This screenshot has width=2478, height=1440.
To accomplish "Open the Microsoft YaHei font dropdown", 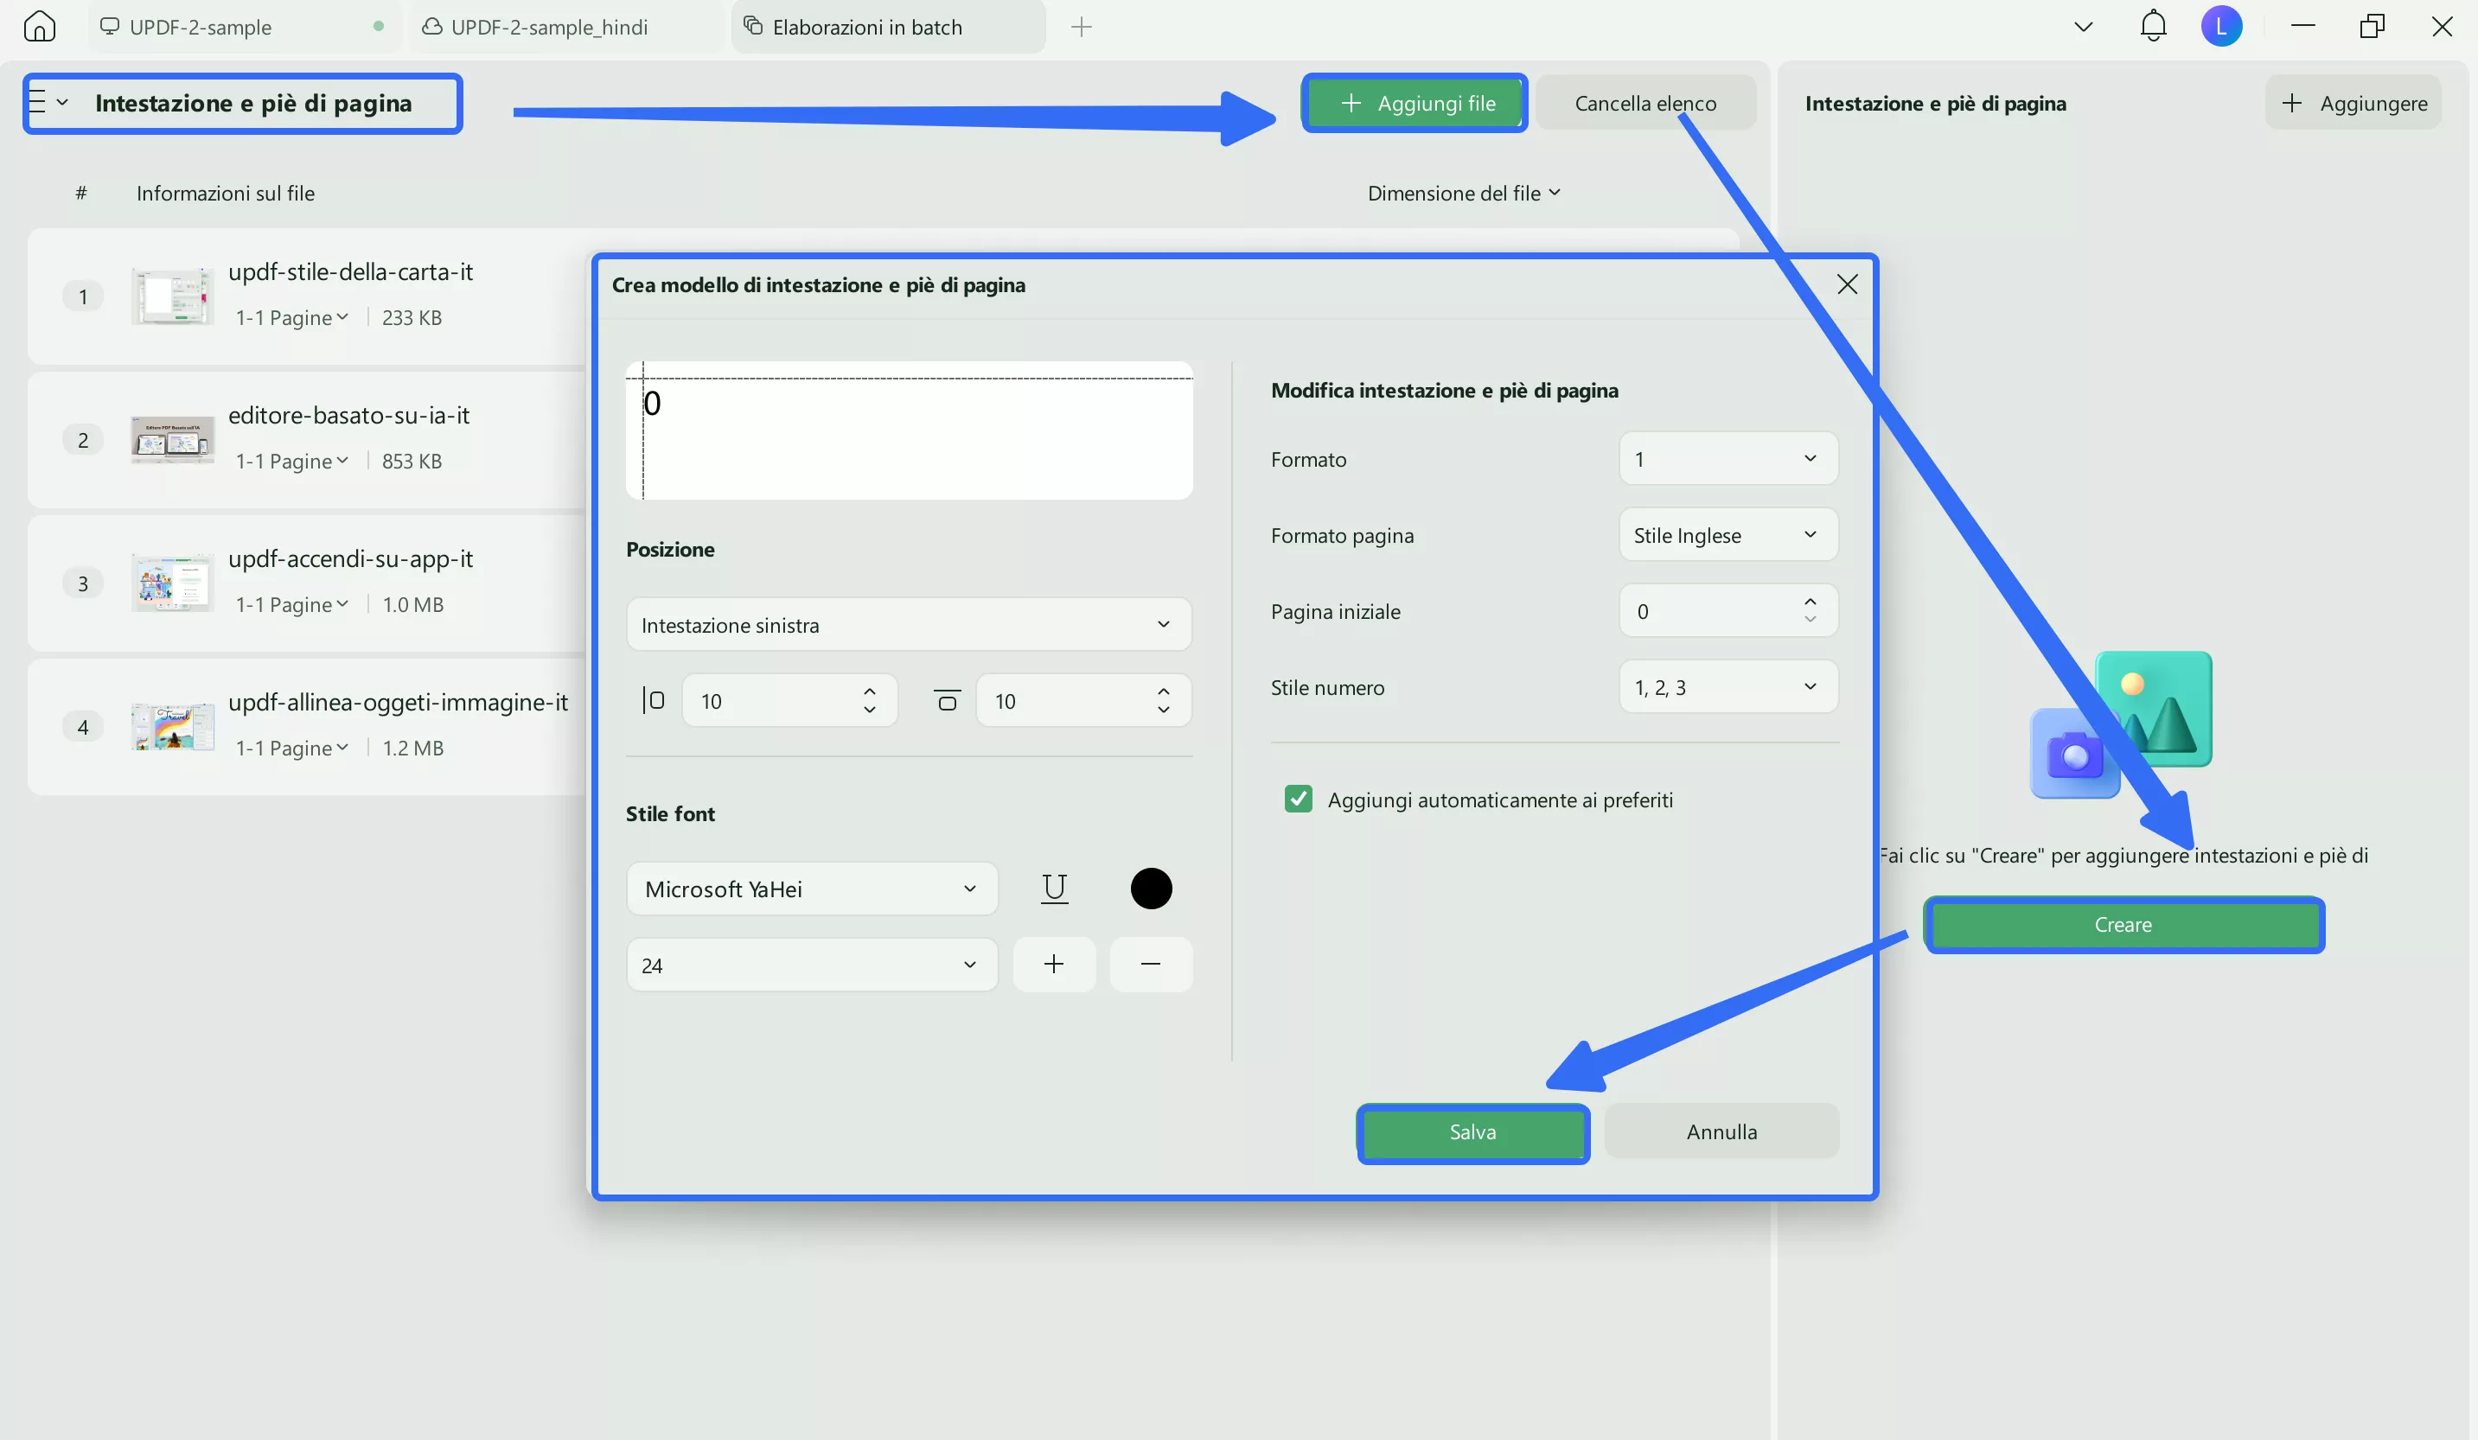I will click(811, 889).
